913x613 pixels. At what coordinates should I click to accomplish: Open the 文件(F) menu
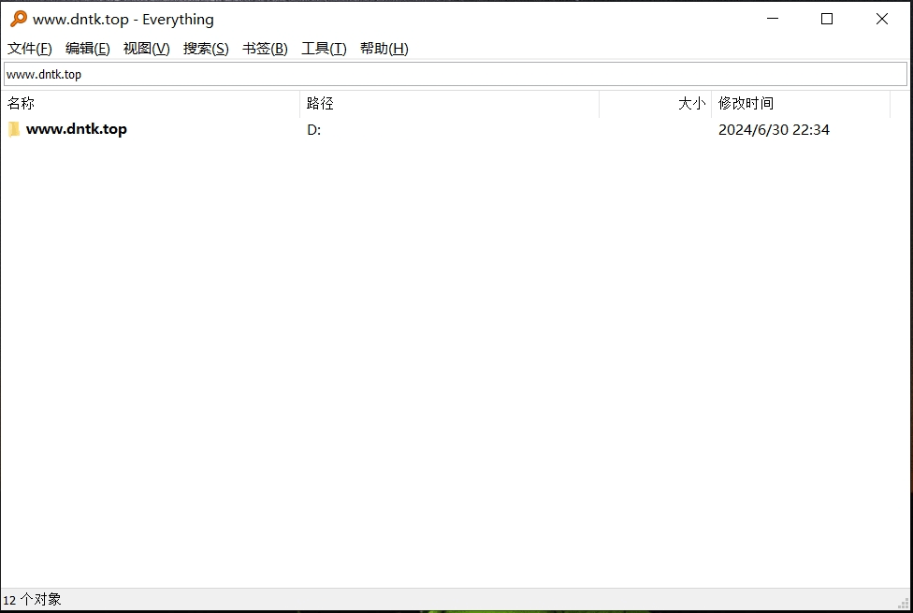coord(29,49)
